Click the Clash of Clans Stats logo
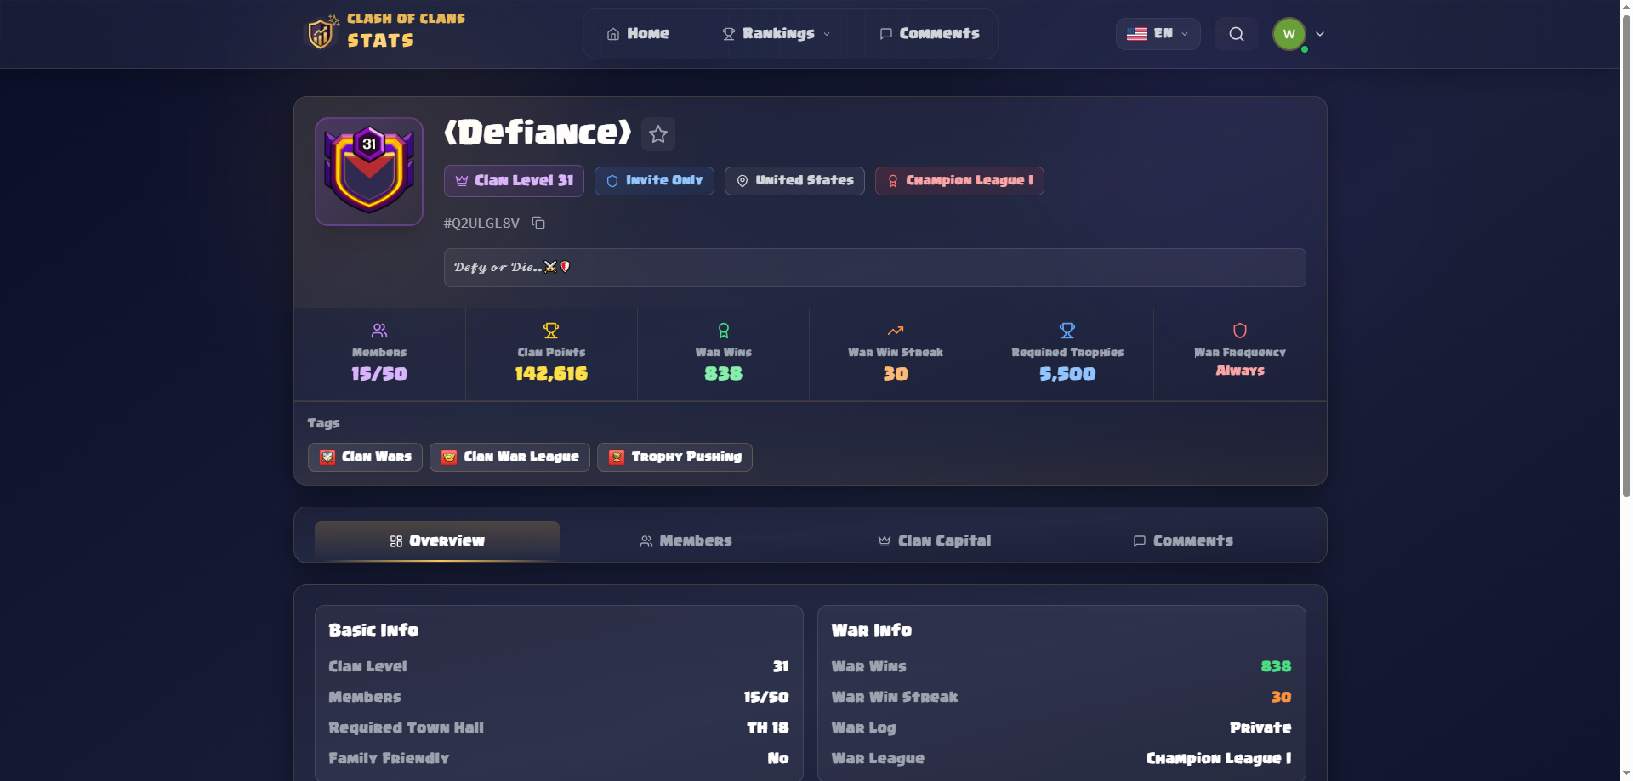The width and height of the screenshot is (1633, 781). (387, 33)
